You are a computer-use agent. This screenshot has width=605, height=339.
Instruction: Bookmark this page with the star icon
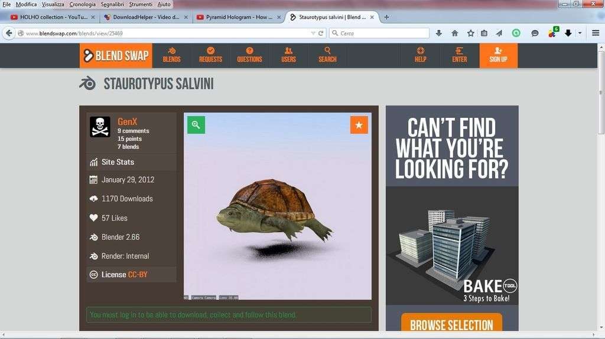tap(470, 33)
